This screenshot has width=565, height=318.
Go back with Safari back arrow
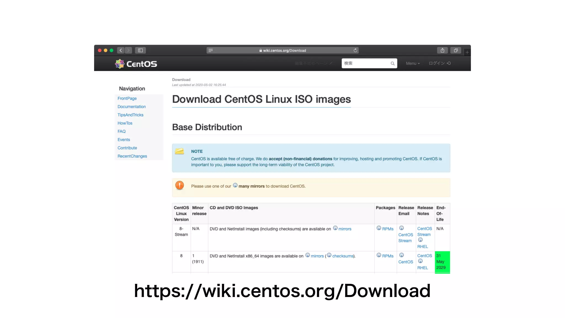[121, 50]
